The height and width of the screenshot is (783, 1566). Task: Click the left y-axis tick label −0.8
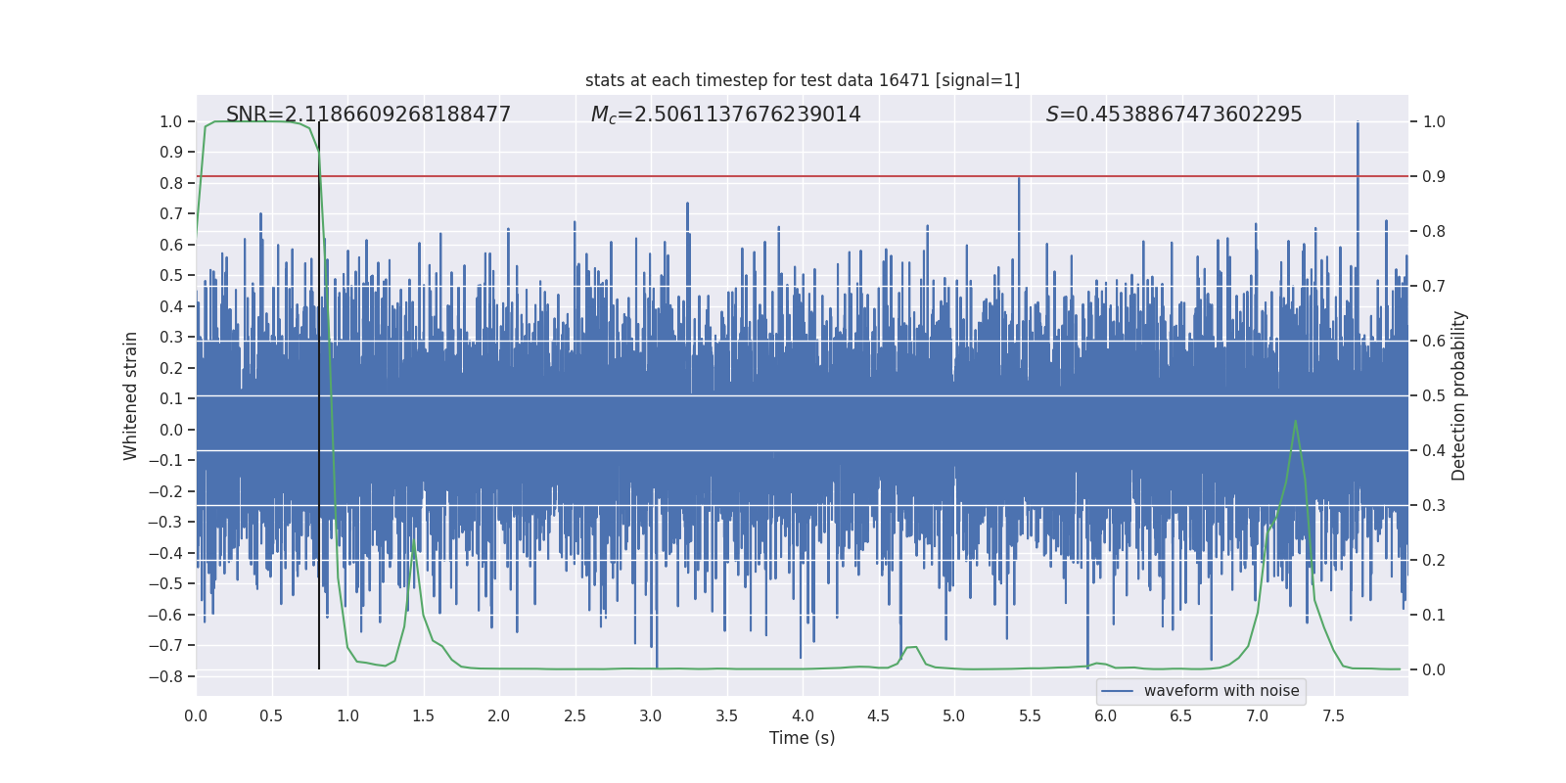(170, 676)
